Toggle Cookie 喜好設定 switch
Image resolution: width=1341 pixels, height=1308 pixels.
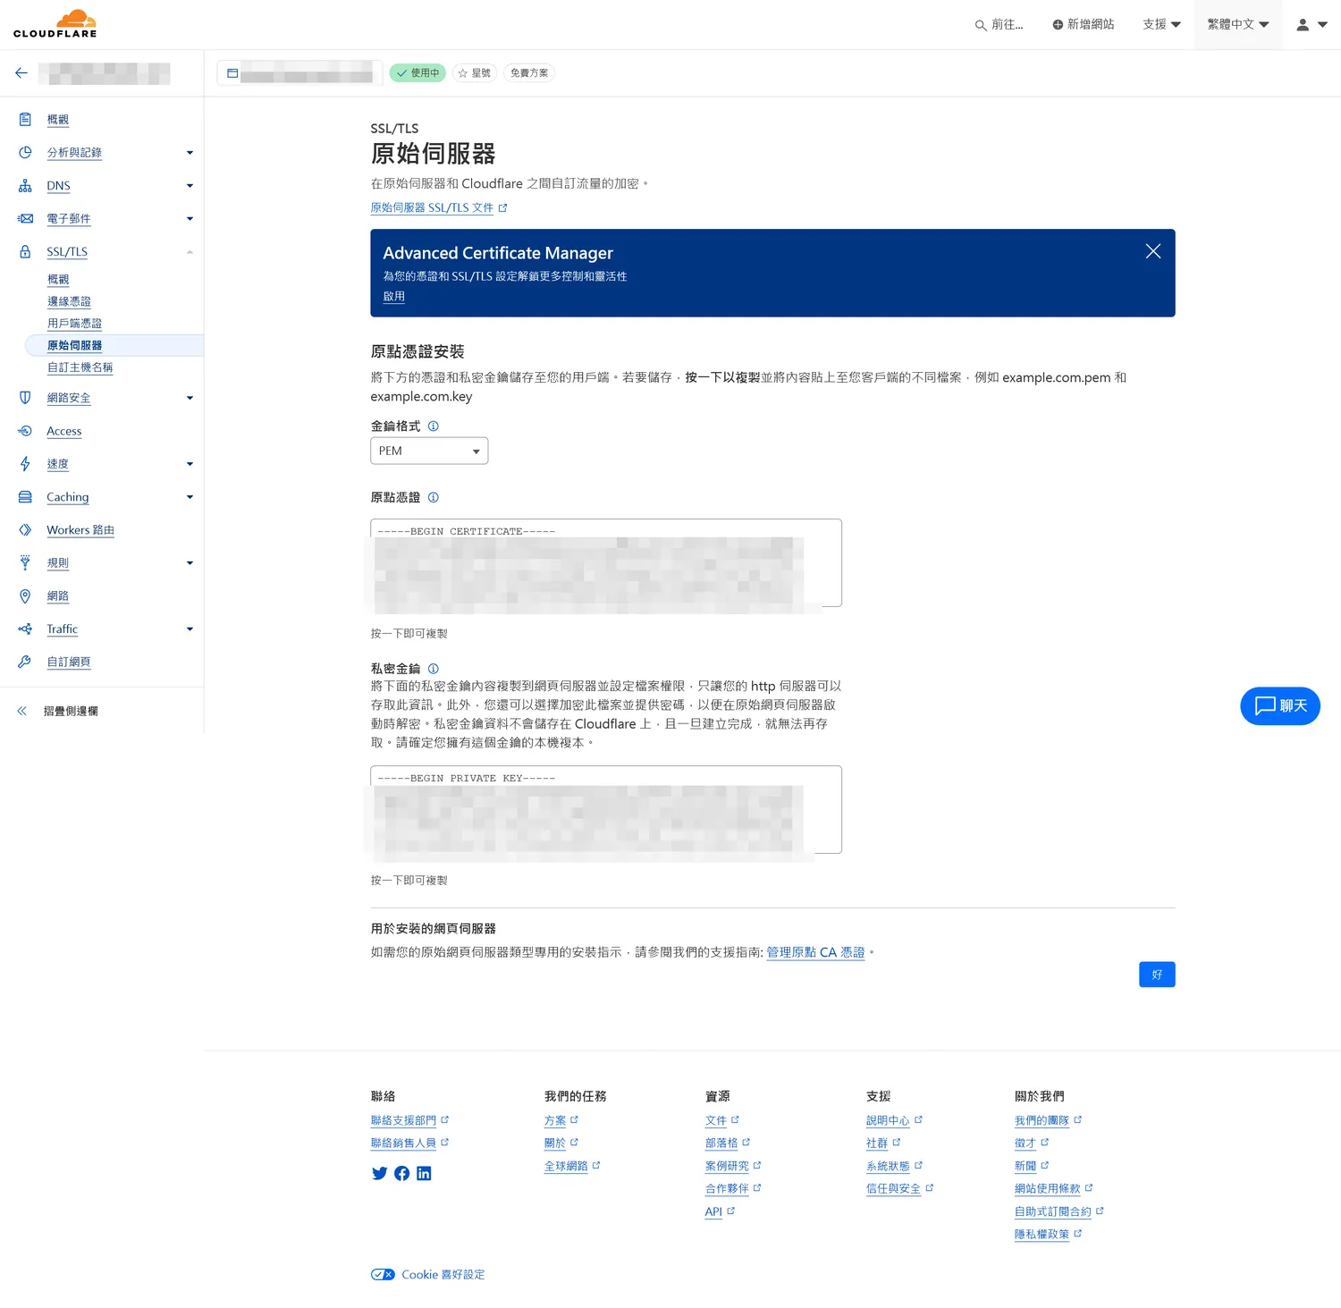click(383, 1274)
